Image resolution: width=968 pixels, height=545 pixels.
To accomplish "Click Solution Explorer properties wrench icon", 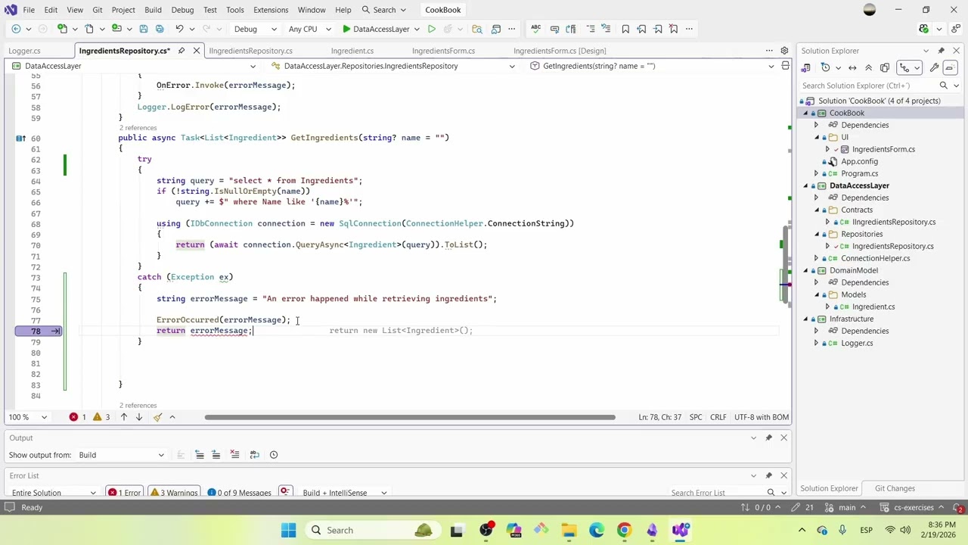I will click(x=934, y=67).
